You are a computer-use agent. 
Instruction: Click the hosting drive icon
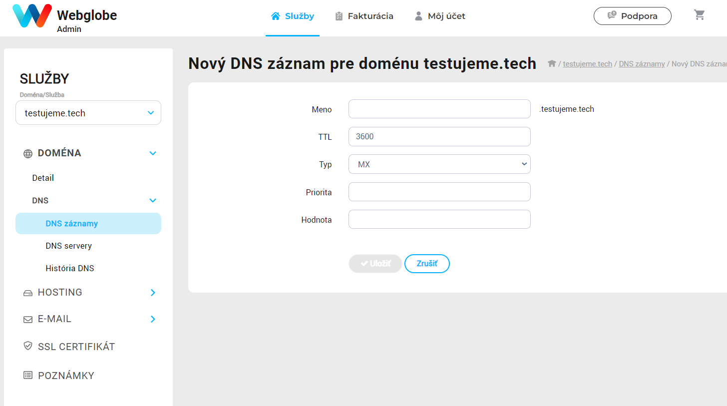[28, 293]
